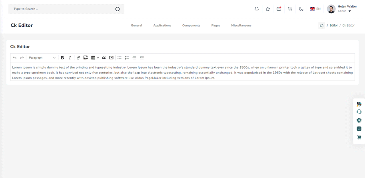The height and width of the screenshot is (178, 365).
Task: Open the document icon in side panel
Action: click(x=359, y=129)
